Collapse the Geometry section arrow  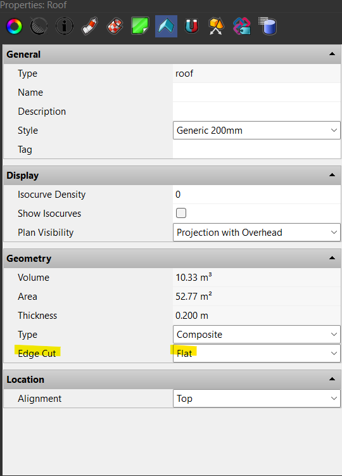pyautogui.click(x=332, y=258)
